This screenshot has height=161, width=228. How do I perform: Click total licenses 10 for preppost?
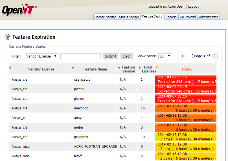click(143, 137)
